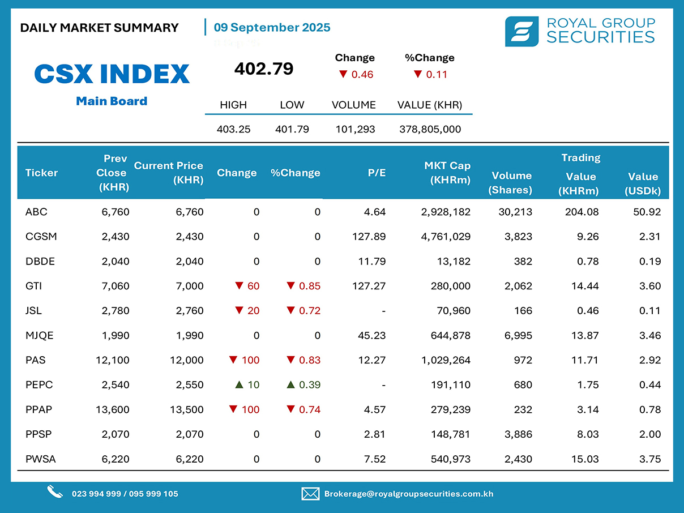Click the PWSA ticker in the last row

click(x=40, y=459)
